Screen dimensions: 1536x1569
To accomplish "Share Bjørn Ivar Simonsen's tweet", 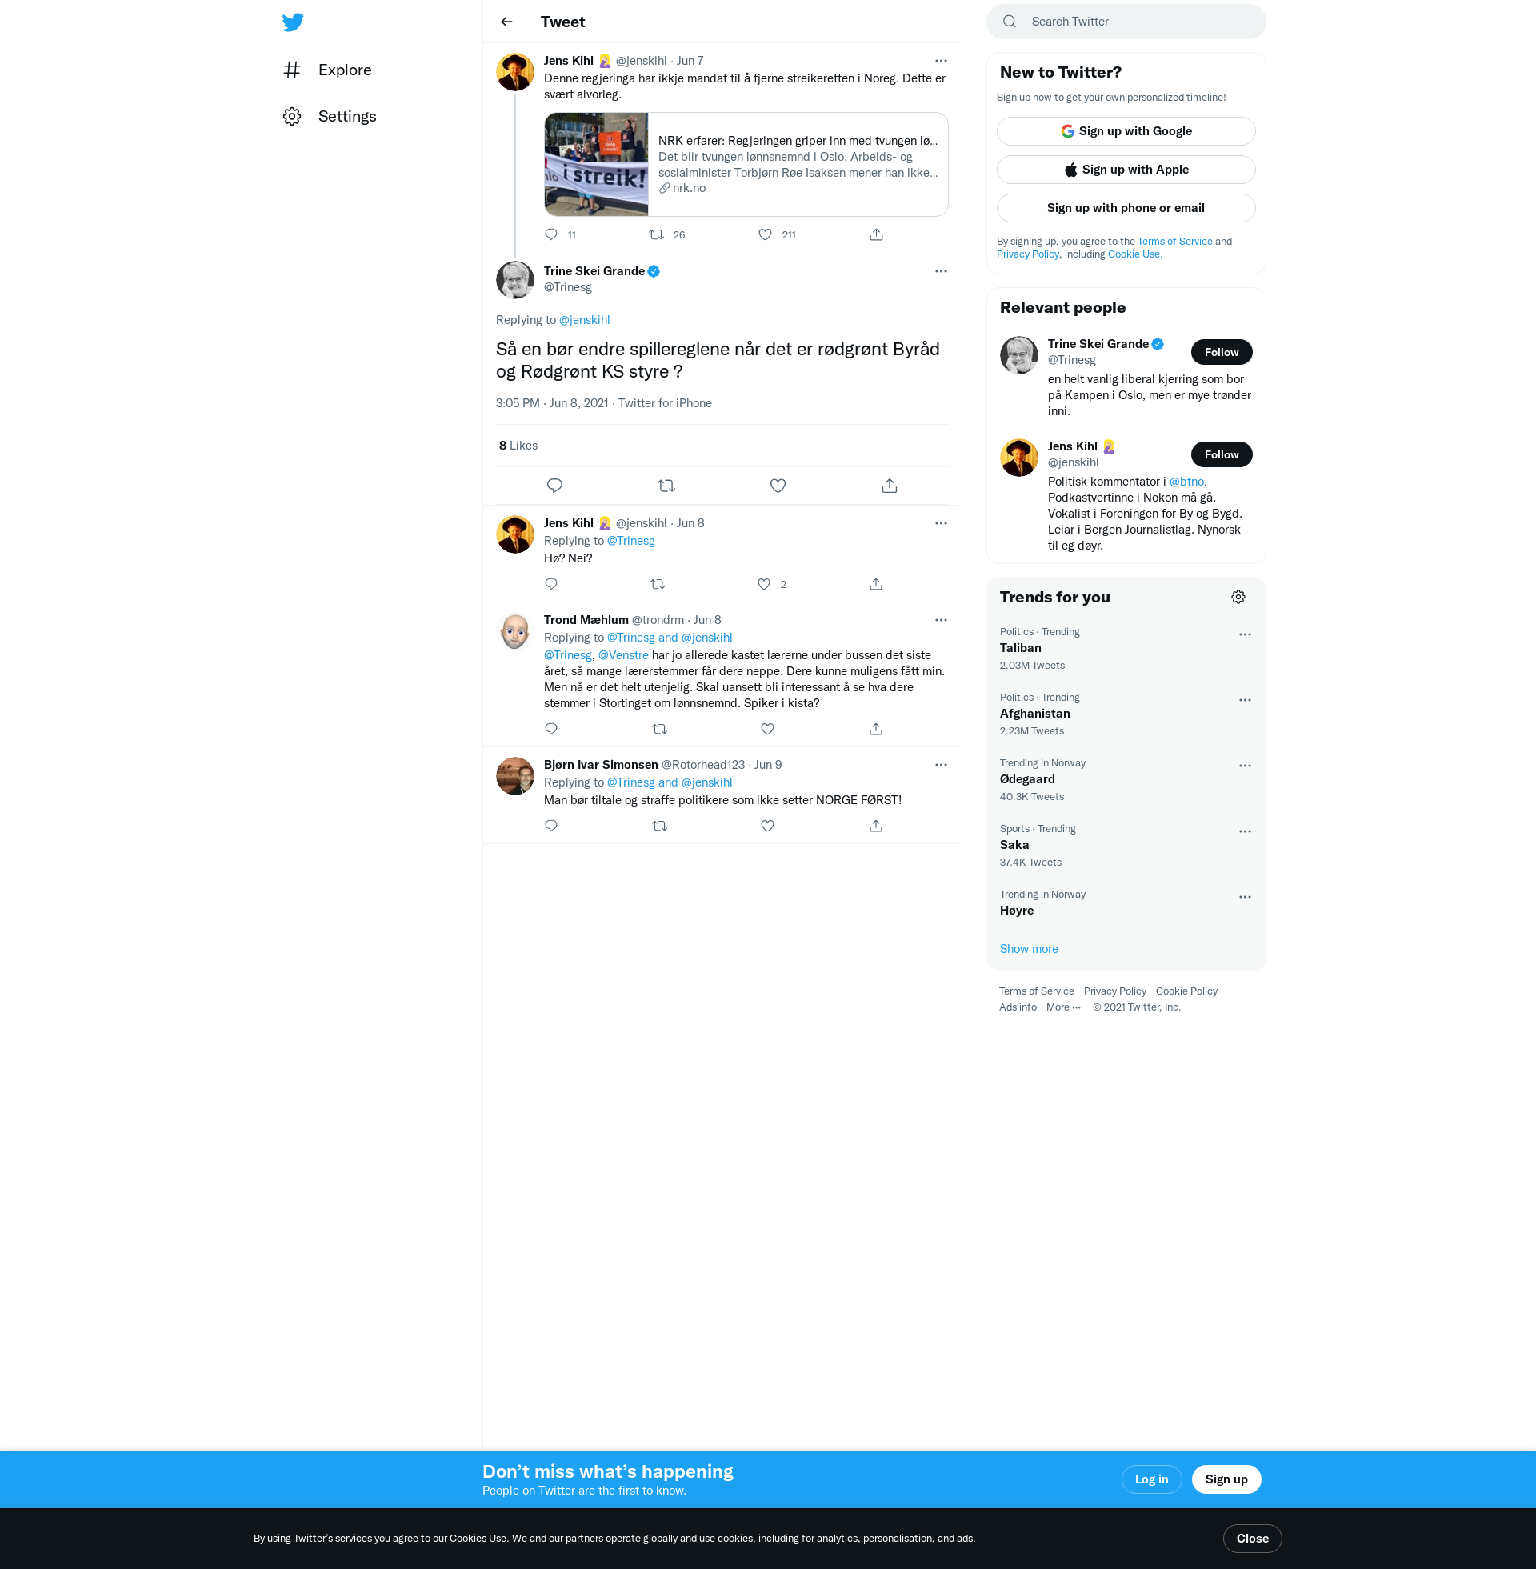I will coord(876,826).
